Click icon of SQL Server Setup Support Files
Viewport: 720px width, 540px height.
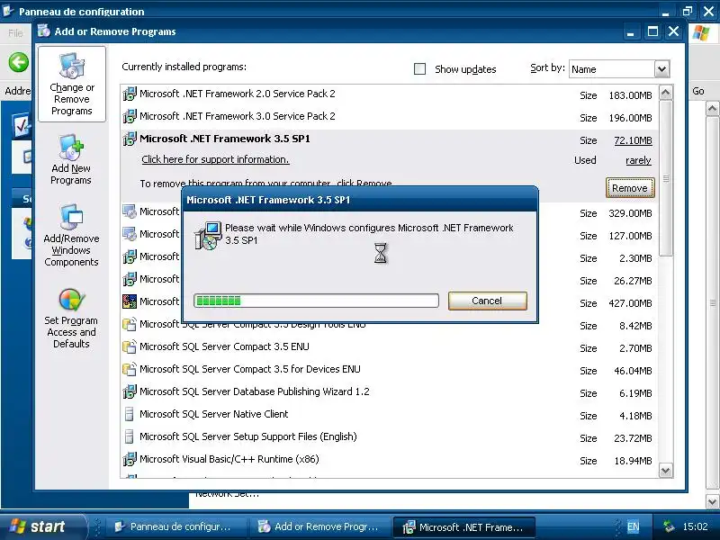point(130,436)
